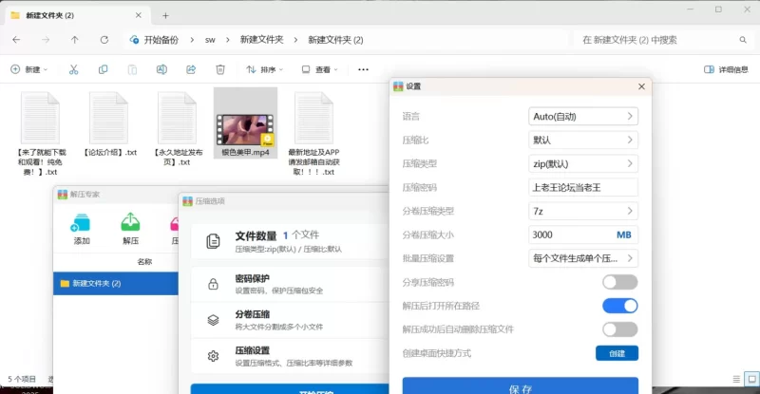
Task: Open the 压缩比 默认 dropdown
Action: point(583,141)
